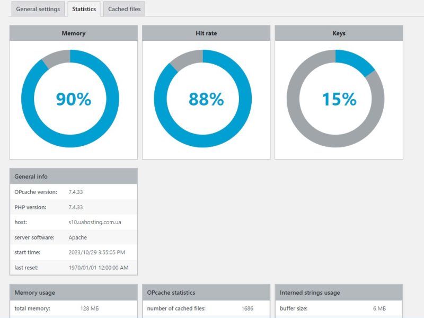Click the number of cached files row
424x318 pixels.
click(176, 308)
